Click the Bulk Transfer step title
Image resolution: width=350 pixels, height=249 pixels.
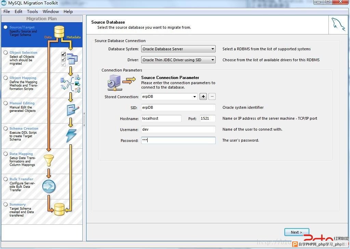coord(21,179)
